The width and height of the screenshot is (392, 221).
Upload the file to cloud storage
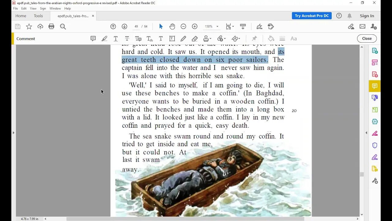(x=40, y=26)
